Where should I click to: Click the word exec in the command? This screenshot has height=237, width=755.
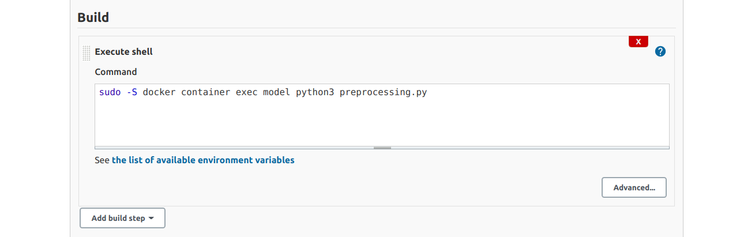247,92
